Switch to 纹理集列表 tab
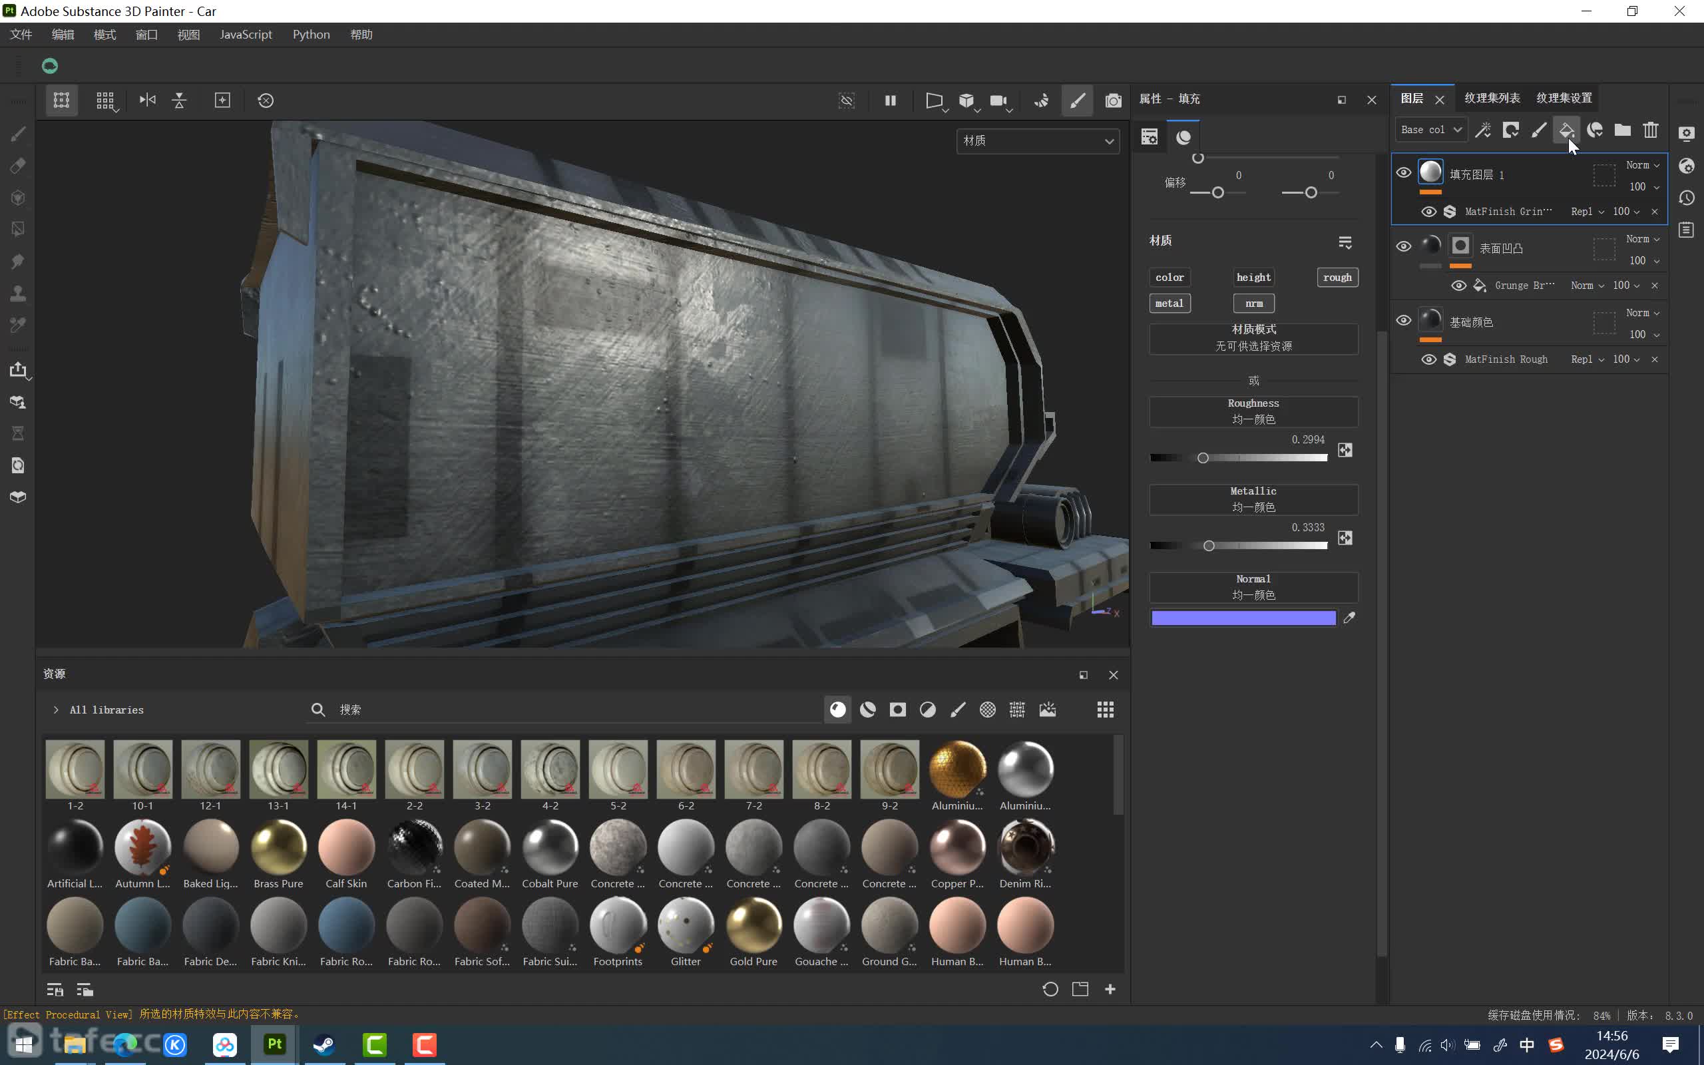The height and width of the screenshot is (1065, 1704). 1492,98
